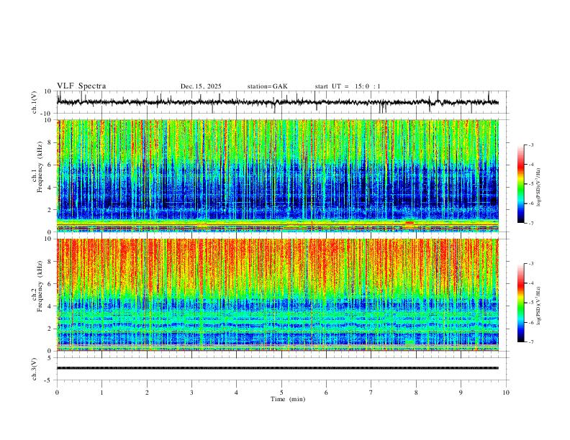Select the ch.2 spectrogram colorbar
Image resolution: width=570 pixels, height=440 pixels.
coord(520,303)
